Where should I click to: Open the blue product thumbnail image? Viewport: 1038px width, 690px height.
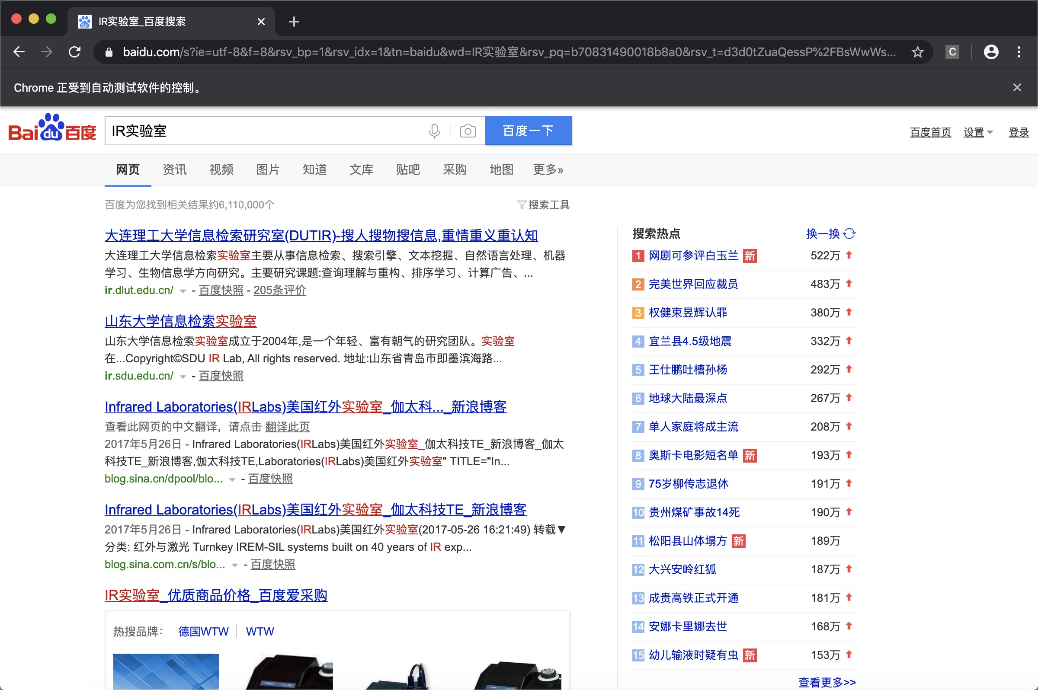pos(166,671)
